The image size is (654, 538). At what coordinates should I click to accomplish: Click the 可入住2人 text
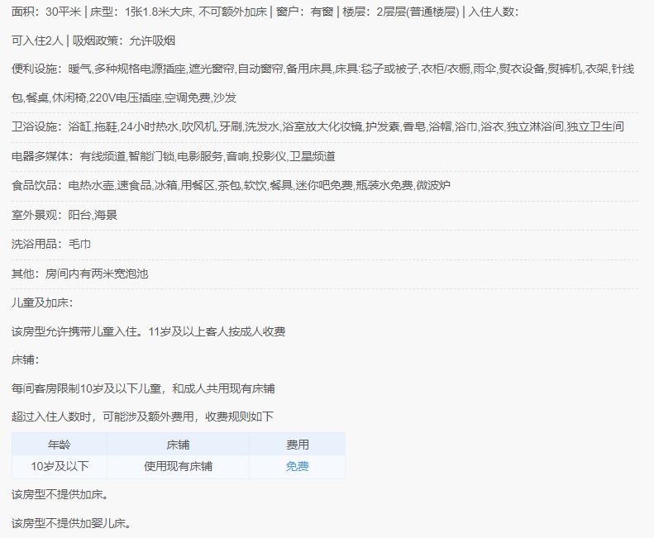37,40
